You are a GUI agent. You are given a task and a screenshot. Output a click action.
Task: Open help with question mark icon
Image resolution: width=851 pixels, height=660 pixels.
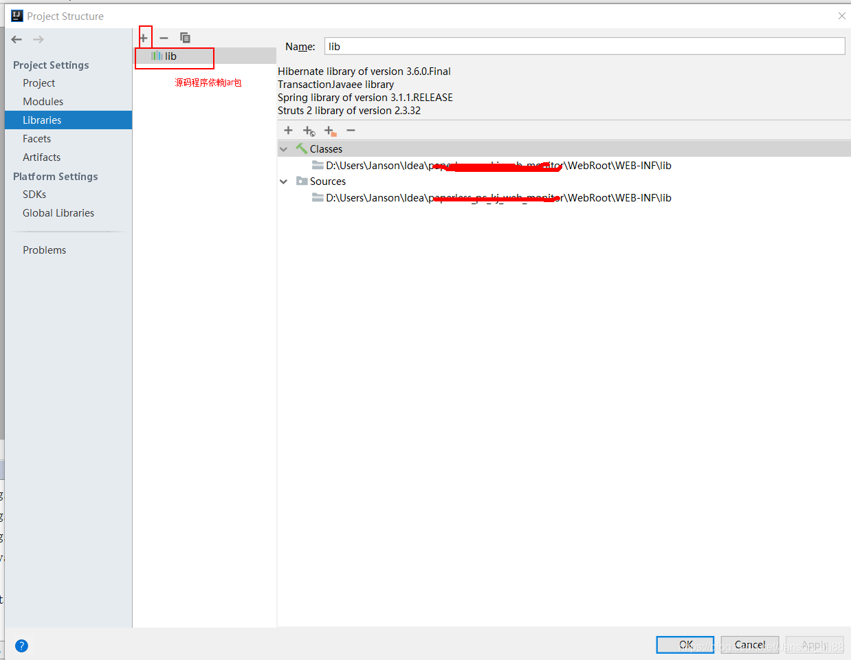pyautogui.click(x=21, y=646)
